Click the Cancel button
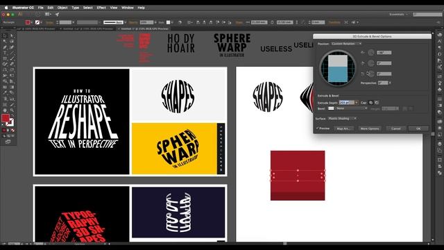The image size is (444, 250). click(396, 128)
